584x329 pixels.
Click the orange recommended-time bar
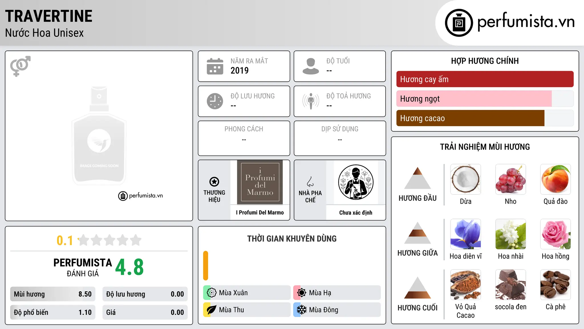206,266
